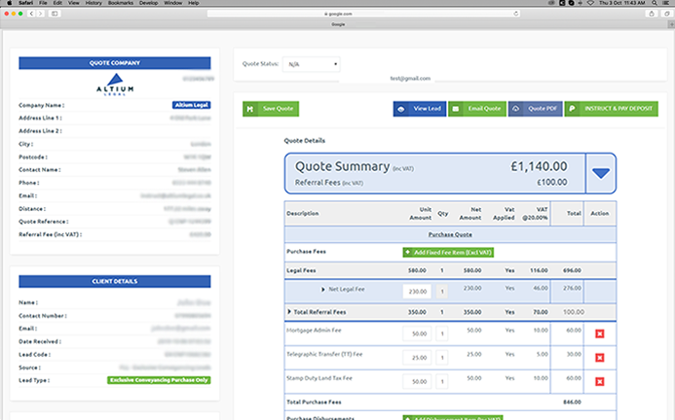Image resolution: width=675 pixels, height=420 pixels.
Task: Edit Telegraphic Transfer fee amount field
Action: [417, 358]
